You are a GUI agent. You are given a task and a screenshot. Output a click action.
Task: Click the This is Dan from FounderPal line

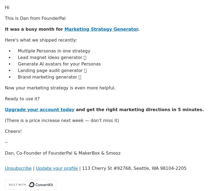point(35,18)
